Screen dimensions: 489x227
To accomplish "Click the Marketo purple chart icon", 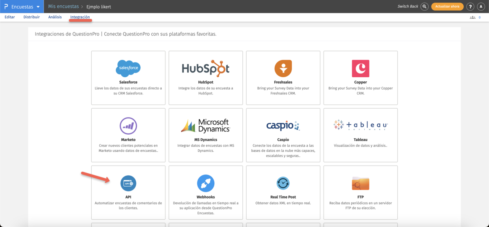I will [x=128, y=126].
